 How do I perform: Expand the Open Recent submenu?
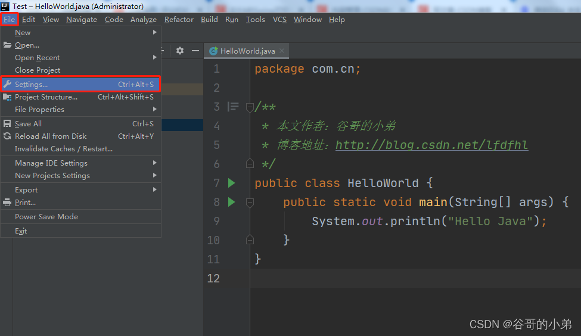click(x=81, y=58)
